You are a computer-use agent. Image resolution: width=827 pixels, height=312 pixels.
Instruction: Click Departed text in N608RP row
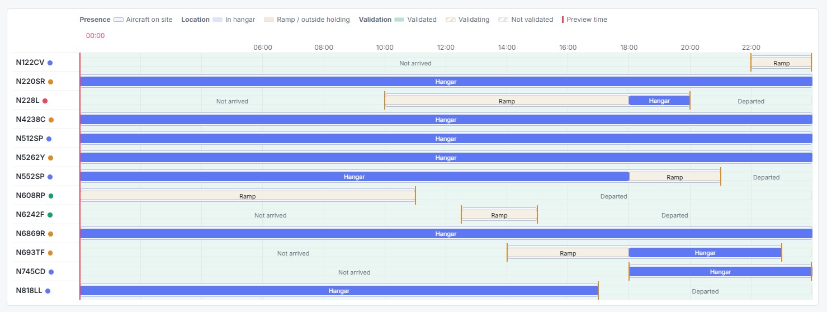pyautogui.click(x=614, y=196)
